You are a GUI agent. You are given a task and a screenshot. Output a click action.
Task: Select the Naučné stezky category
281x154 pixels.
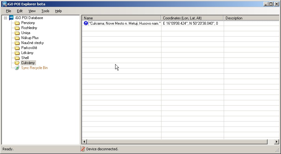pos(32,43)
